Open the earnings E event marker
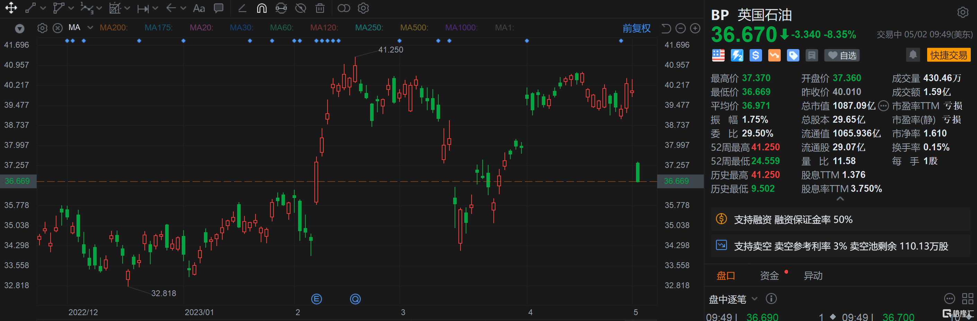 point(317,299)
